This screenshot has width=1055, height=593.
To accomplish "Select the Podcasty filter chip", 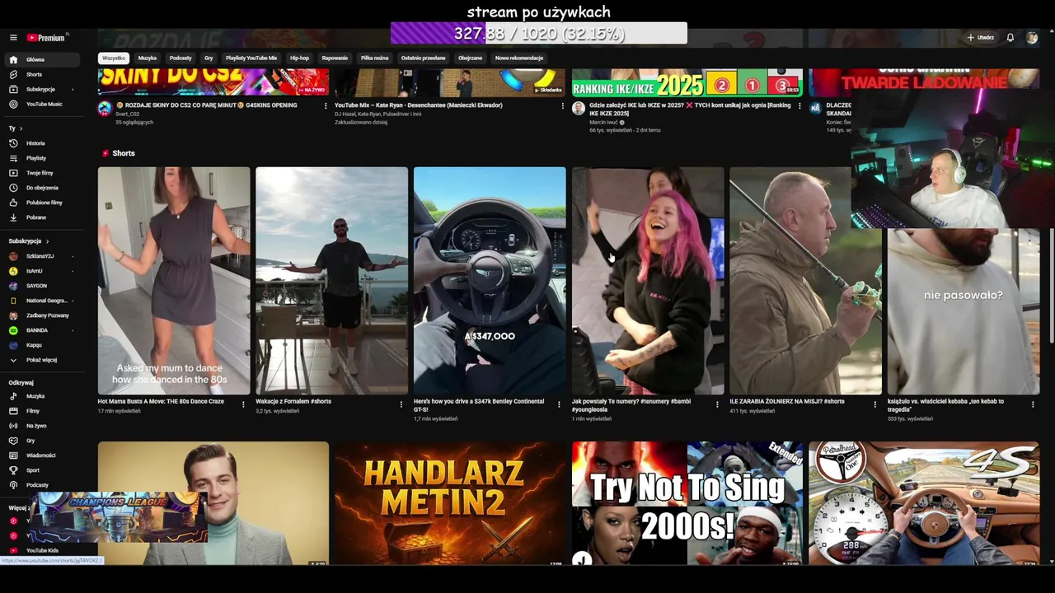I will (181, 58).
